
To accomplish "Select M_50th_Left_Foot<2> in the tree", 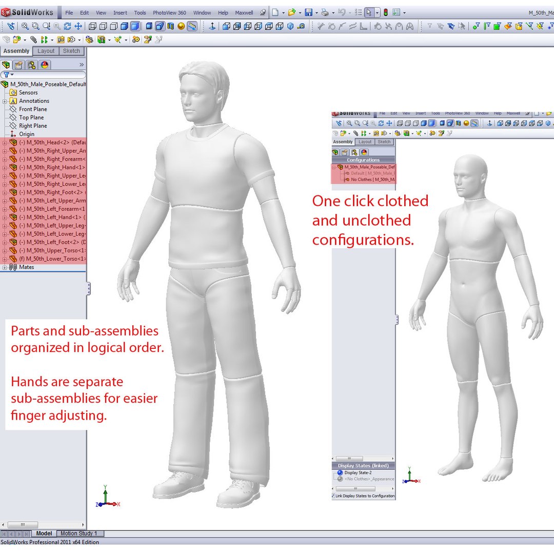I will pos(47,242).
